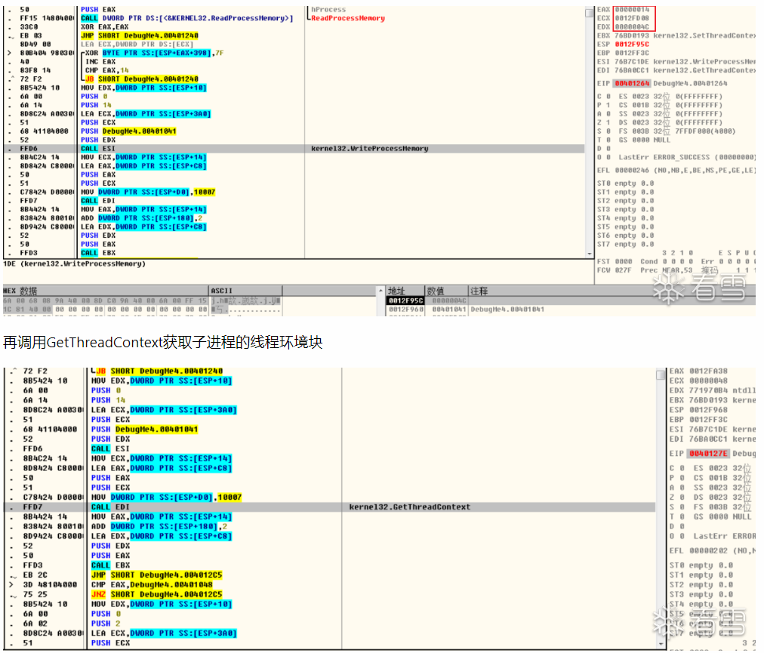This screenshot has width=764, height=653.
Task: Click JMP SHORT DebugMe4.00401240 instruction
Action: [140, 35]
